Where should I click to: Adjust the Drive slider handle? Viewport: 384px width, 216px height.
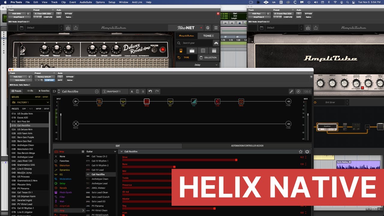tap(236, 160)
